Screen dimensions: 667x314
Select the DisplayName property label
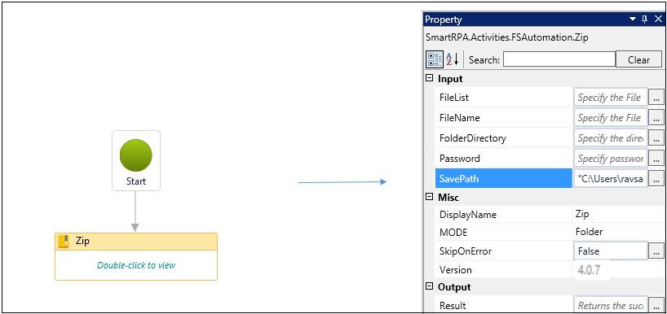467,215
